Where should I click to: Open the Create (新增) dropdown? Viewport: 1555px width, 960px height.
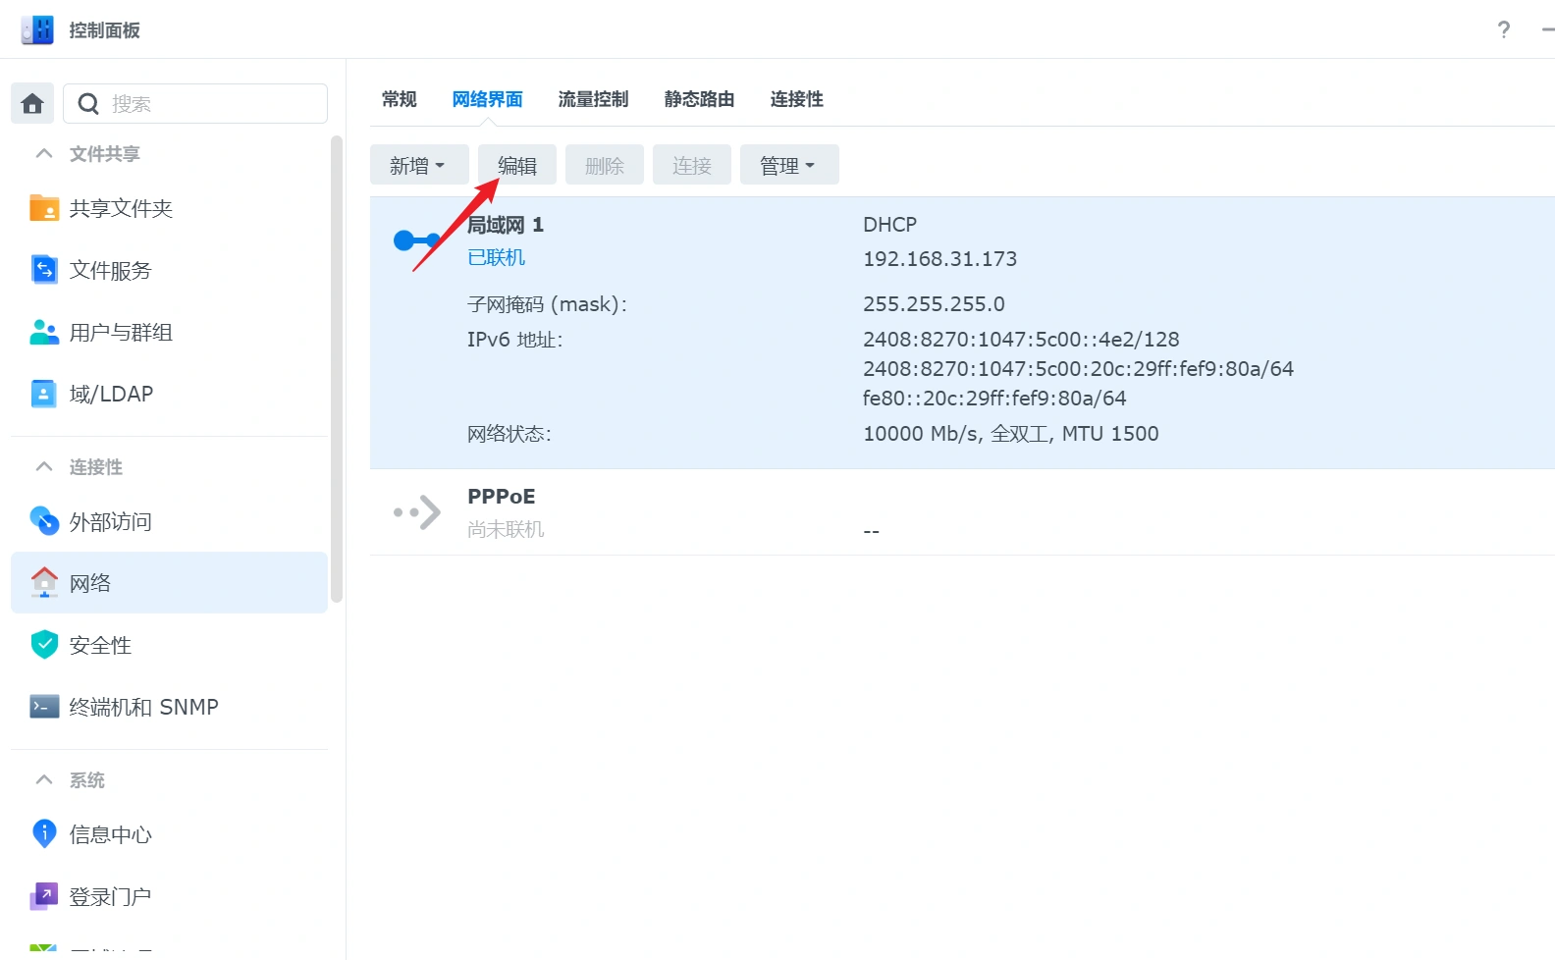point(418,165)
